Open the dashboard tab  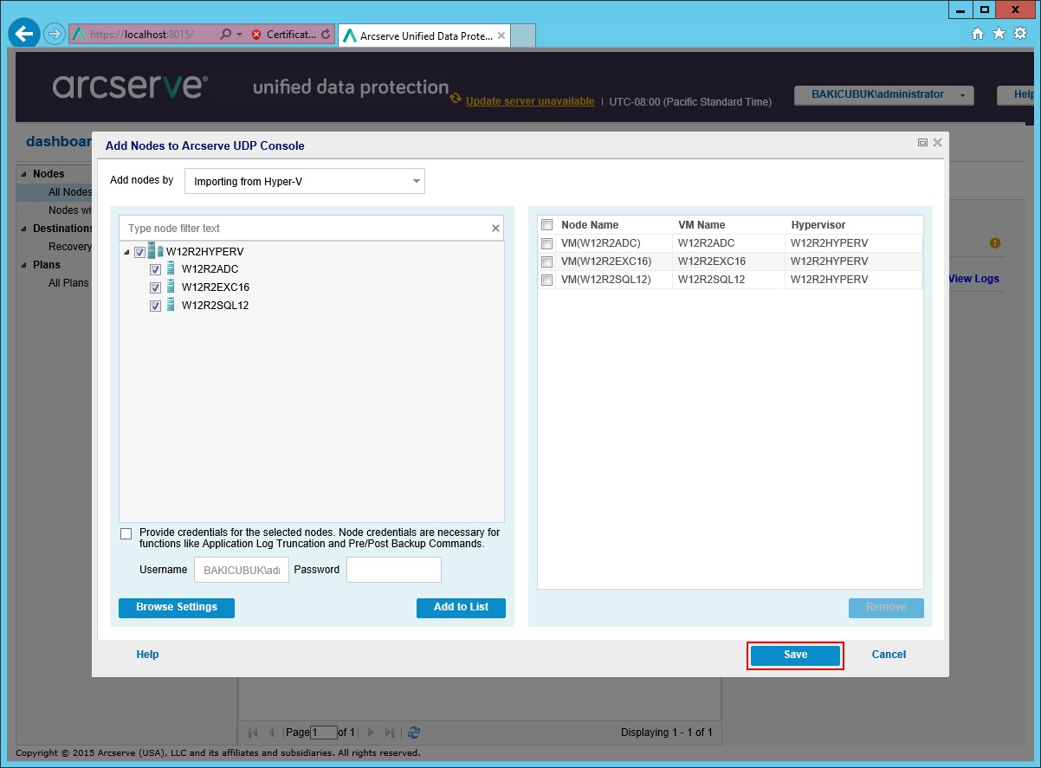tap(59, 141)
